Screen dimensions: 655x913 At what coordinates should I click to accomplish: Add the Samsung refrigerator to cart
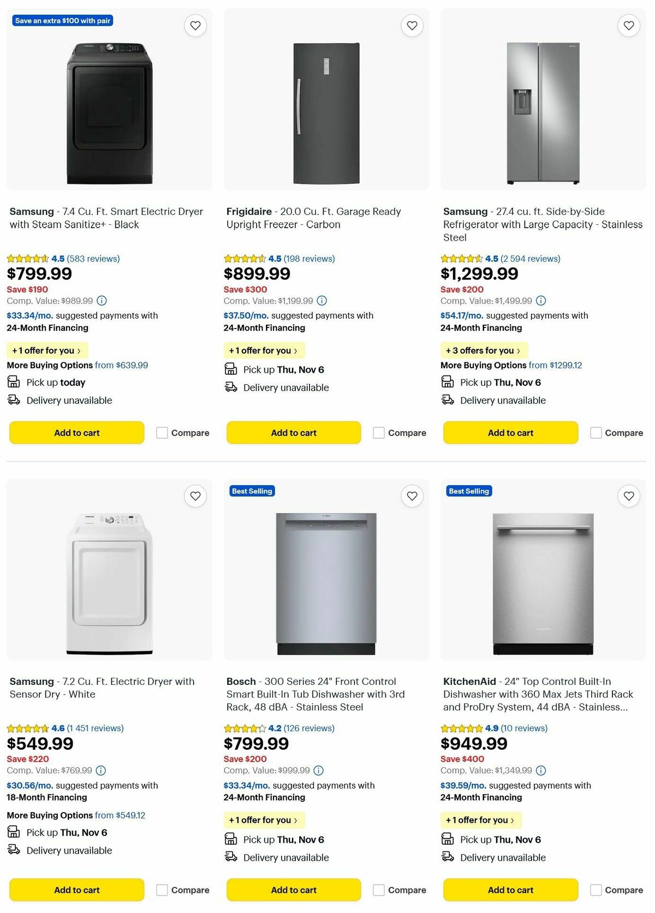coord(510,432)
